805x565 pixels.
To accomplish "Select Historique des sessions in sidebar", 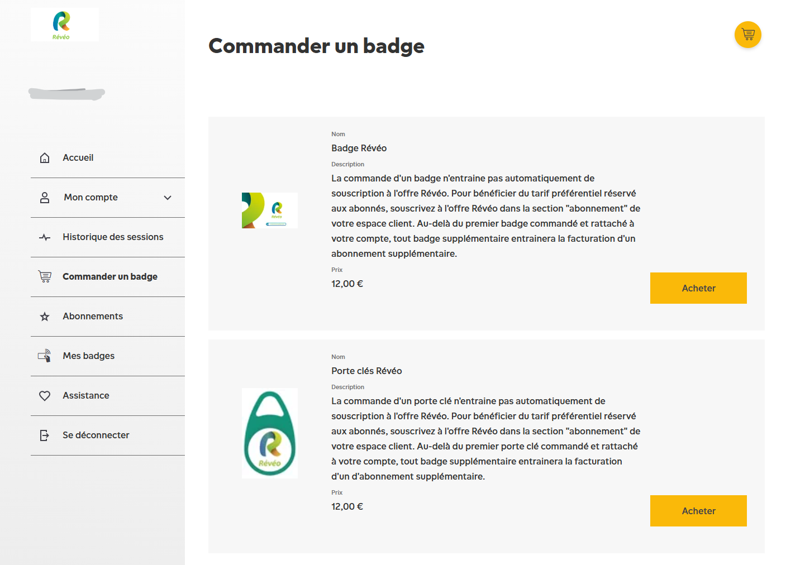I will [x=113, y=237].
